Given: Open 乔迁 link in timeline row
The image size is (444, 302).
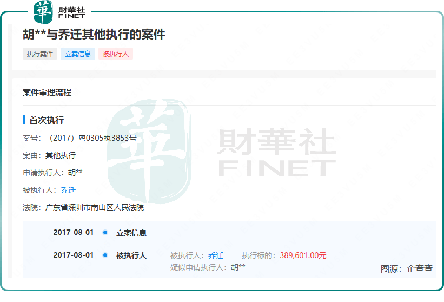Looking at the screenshot, I should pyautogui.click(x=216, y=255).
